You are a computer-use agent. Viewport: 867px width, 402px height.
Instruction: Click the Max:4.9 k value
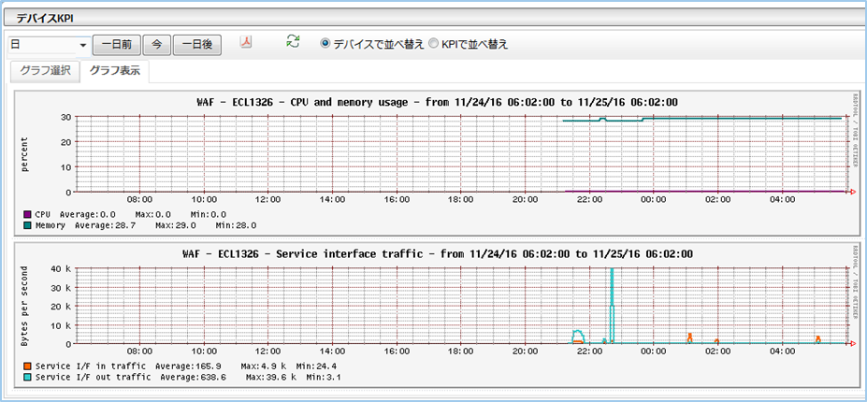(264, 366)
